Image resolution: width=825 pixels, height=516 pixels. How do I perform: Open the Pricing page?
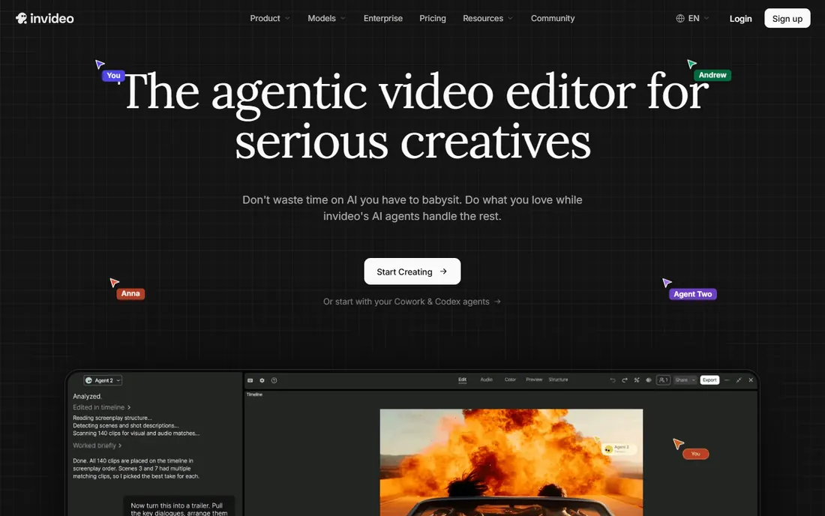[x=433, y=19]
